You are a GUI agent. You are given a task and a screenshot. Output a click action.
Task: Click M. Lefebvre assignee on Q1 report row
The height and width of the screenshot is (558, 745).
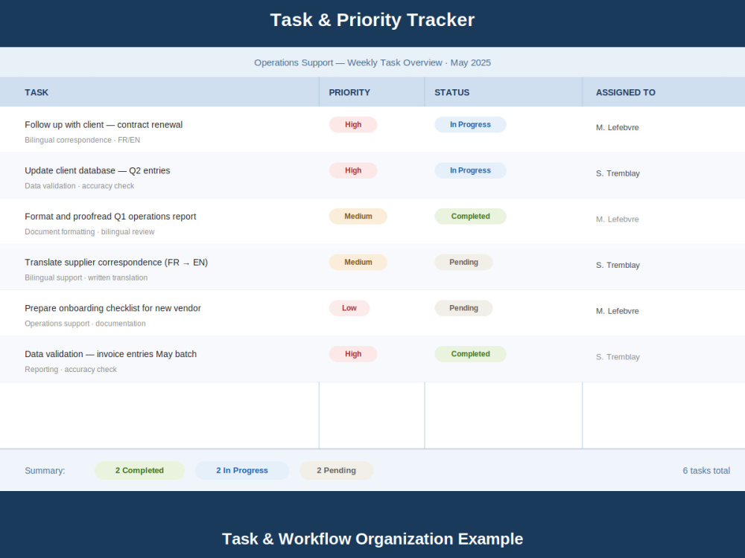coord(617,219)
